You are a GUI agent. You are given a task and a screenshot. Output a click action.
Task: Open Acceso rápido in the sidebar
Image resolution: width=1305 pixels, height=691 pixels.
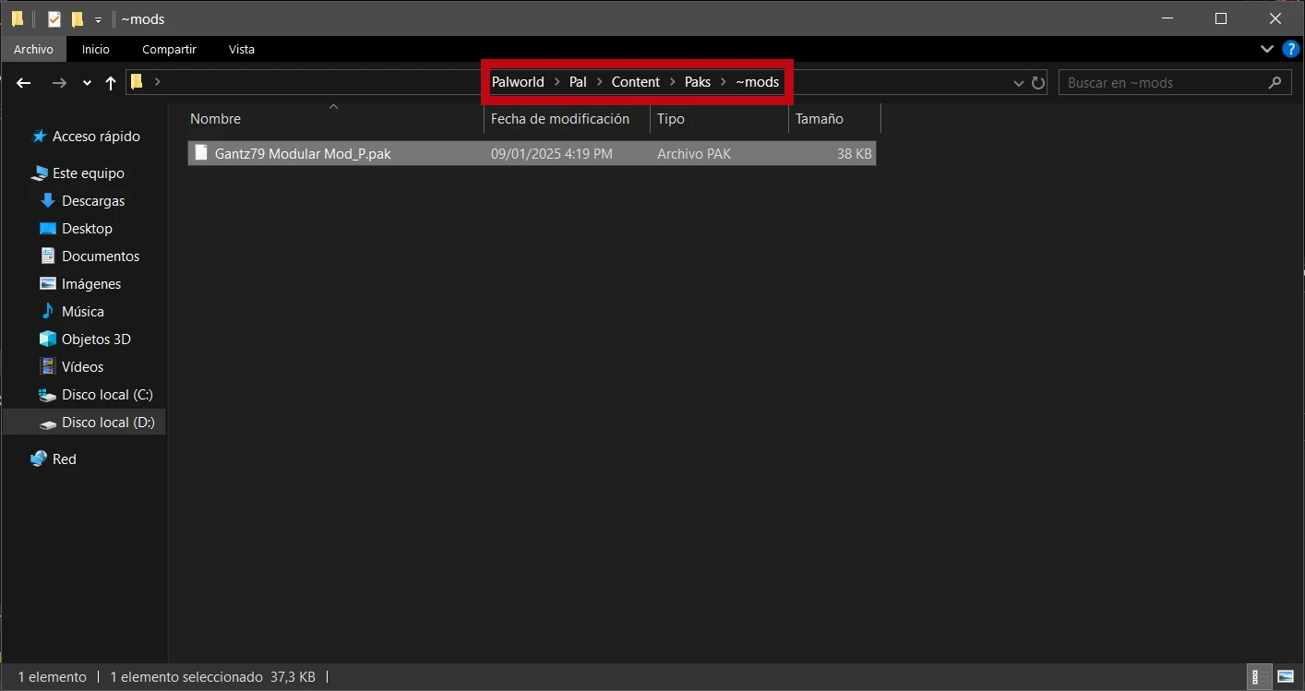click(x=96, y=136)
